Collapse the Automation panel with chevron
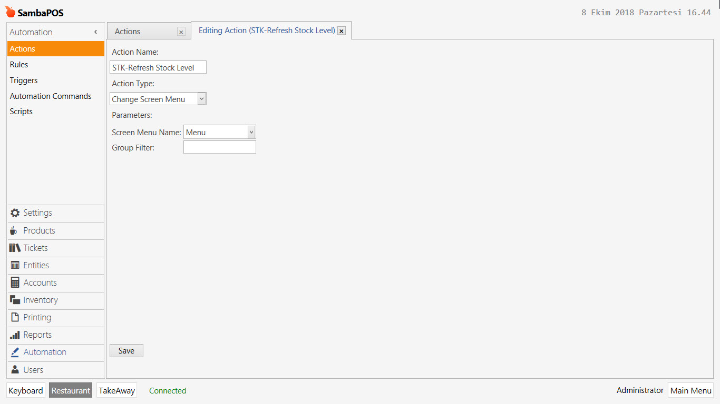Viewport: 720px width, 404px height. click(x=95, y=32)
